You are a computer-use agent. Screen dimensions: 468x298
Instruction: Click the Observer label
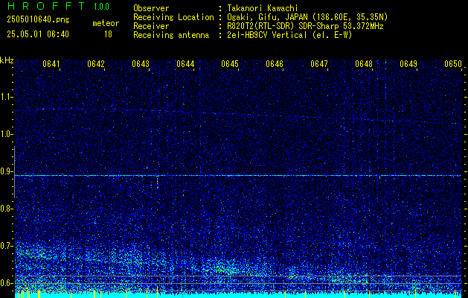coord(151,8)
